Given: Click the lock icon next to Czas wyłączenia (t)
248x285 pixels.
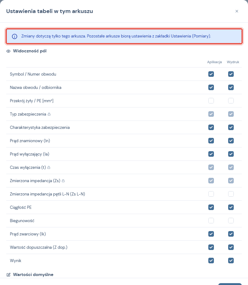Looking at the screenshot, I should 49,167.
